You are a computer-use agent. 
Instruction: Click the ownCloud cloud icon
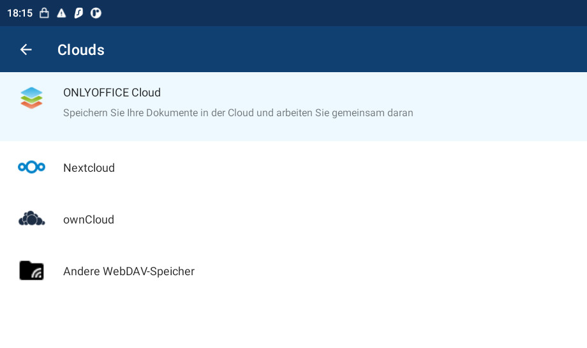tap(31, 218)
